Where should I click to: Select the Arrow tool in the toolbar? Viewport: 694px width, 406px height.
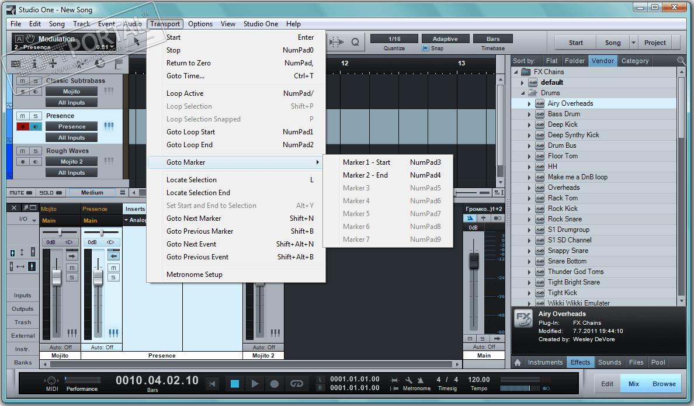click(137, 41)
